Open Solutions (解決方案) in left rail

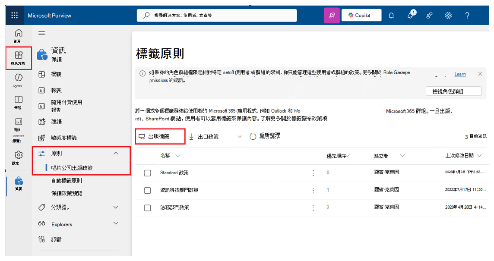(19, 58)
